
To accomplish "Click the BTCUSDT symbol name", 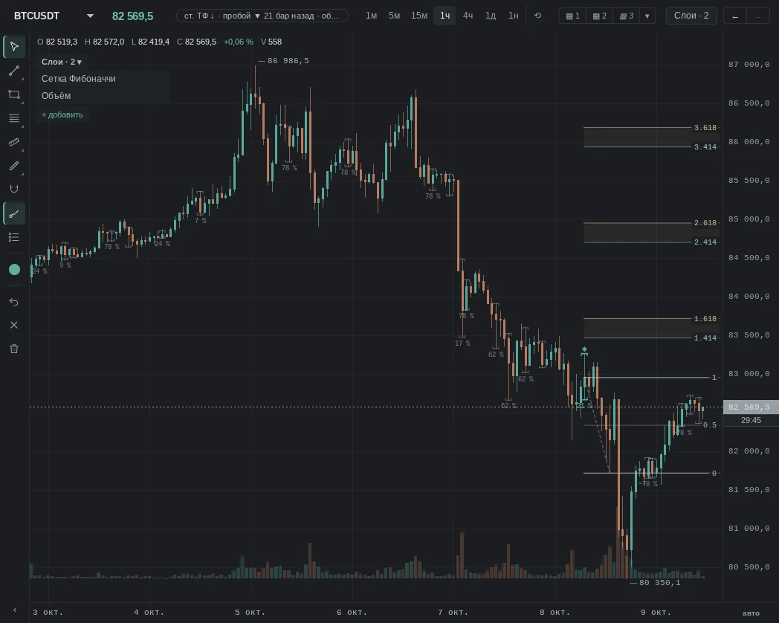I will (x=36, y=16).
